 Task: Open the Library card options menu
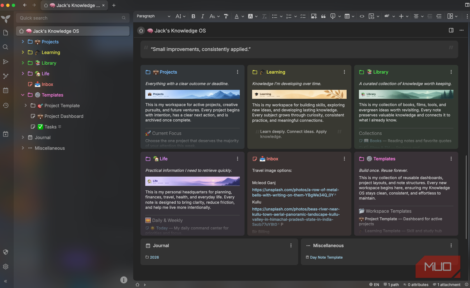point(451,72)
